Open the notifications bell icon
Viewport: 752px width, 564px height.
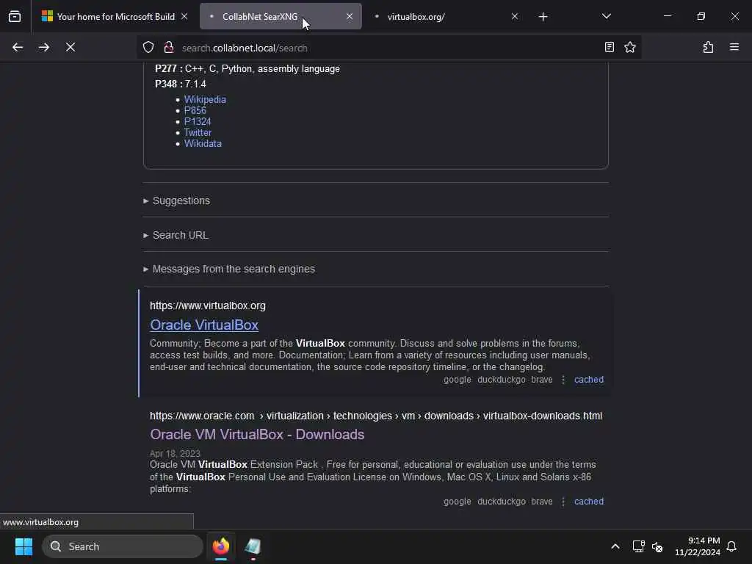(x=731, y=546)
